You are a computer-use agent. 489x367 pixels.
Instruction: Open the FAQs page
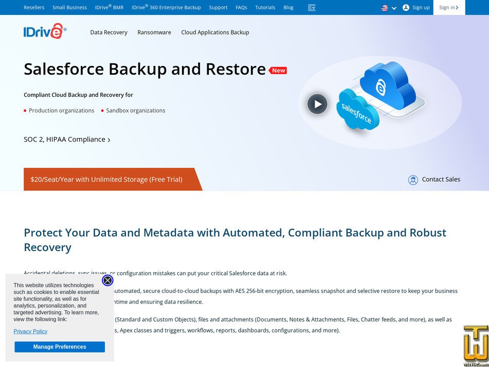coord(241,8)
